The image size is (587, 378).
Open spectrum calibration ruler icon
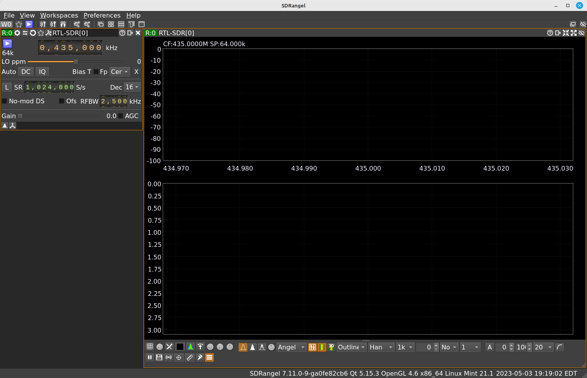[190, 357]
